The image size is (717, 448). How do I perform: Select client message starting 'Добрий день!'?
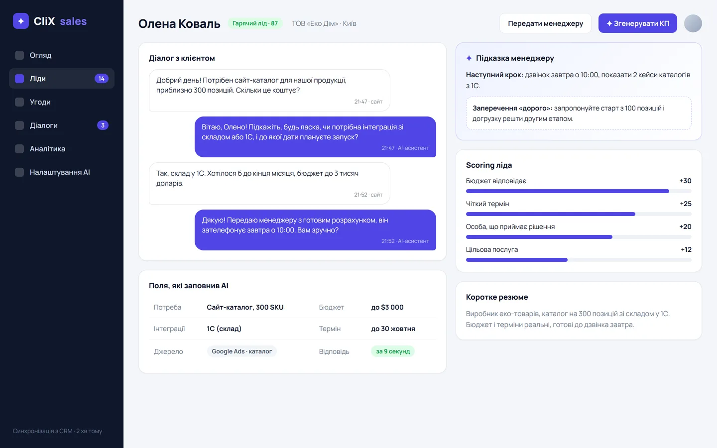coord(269,90)
